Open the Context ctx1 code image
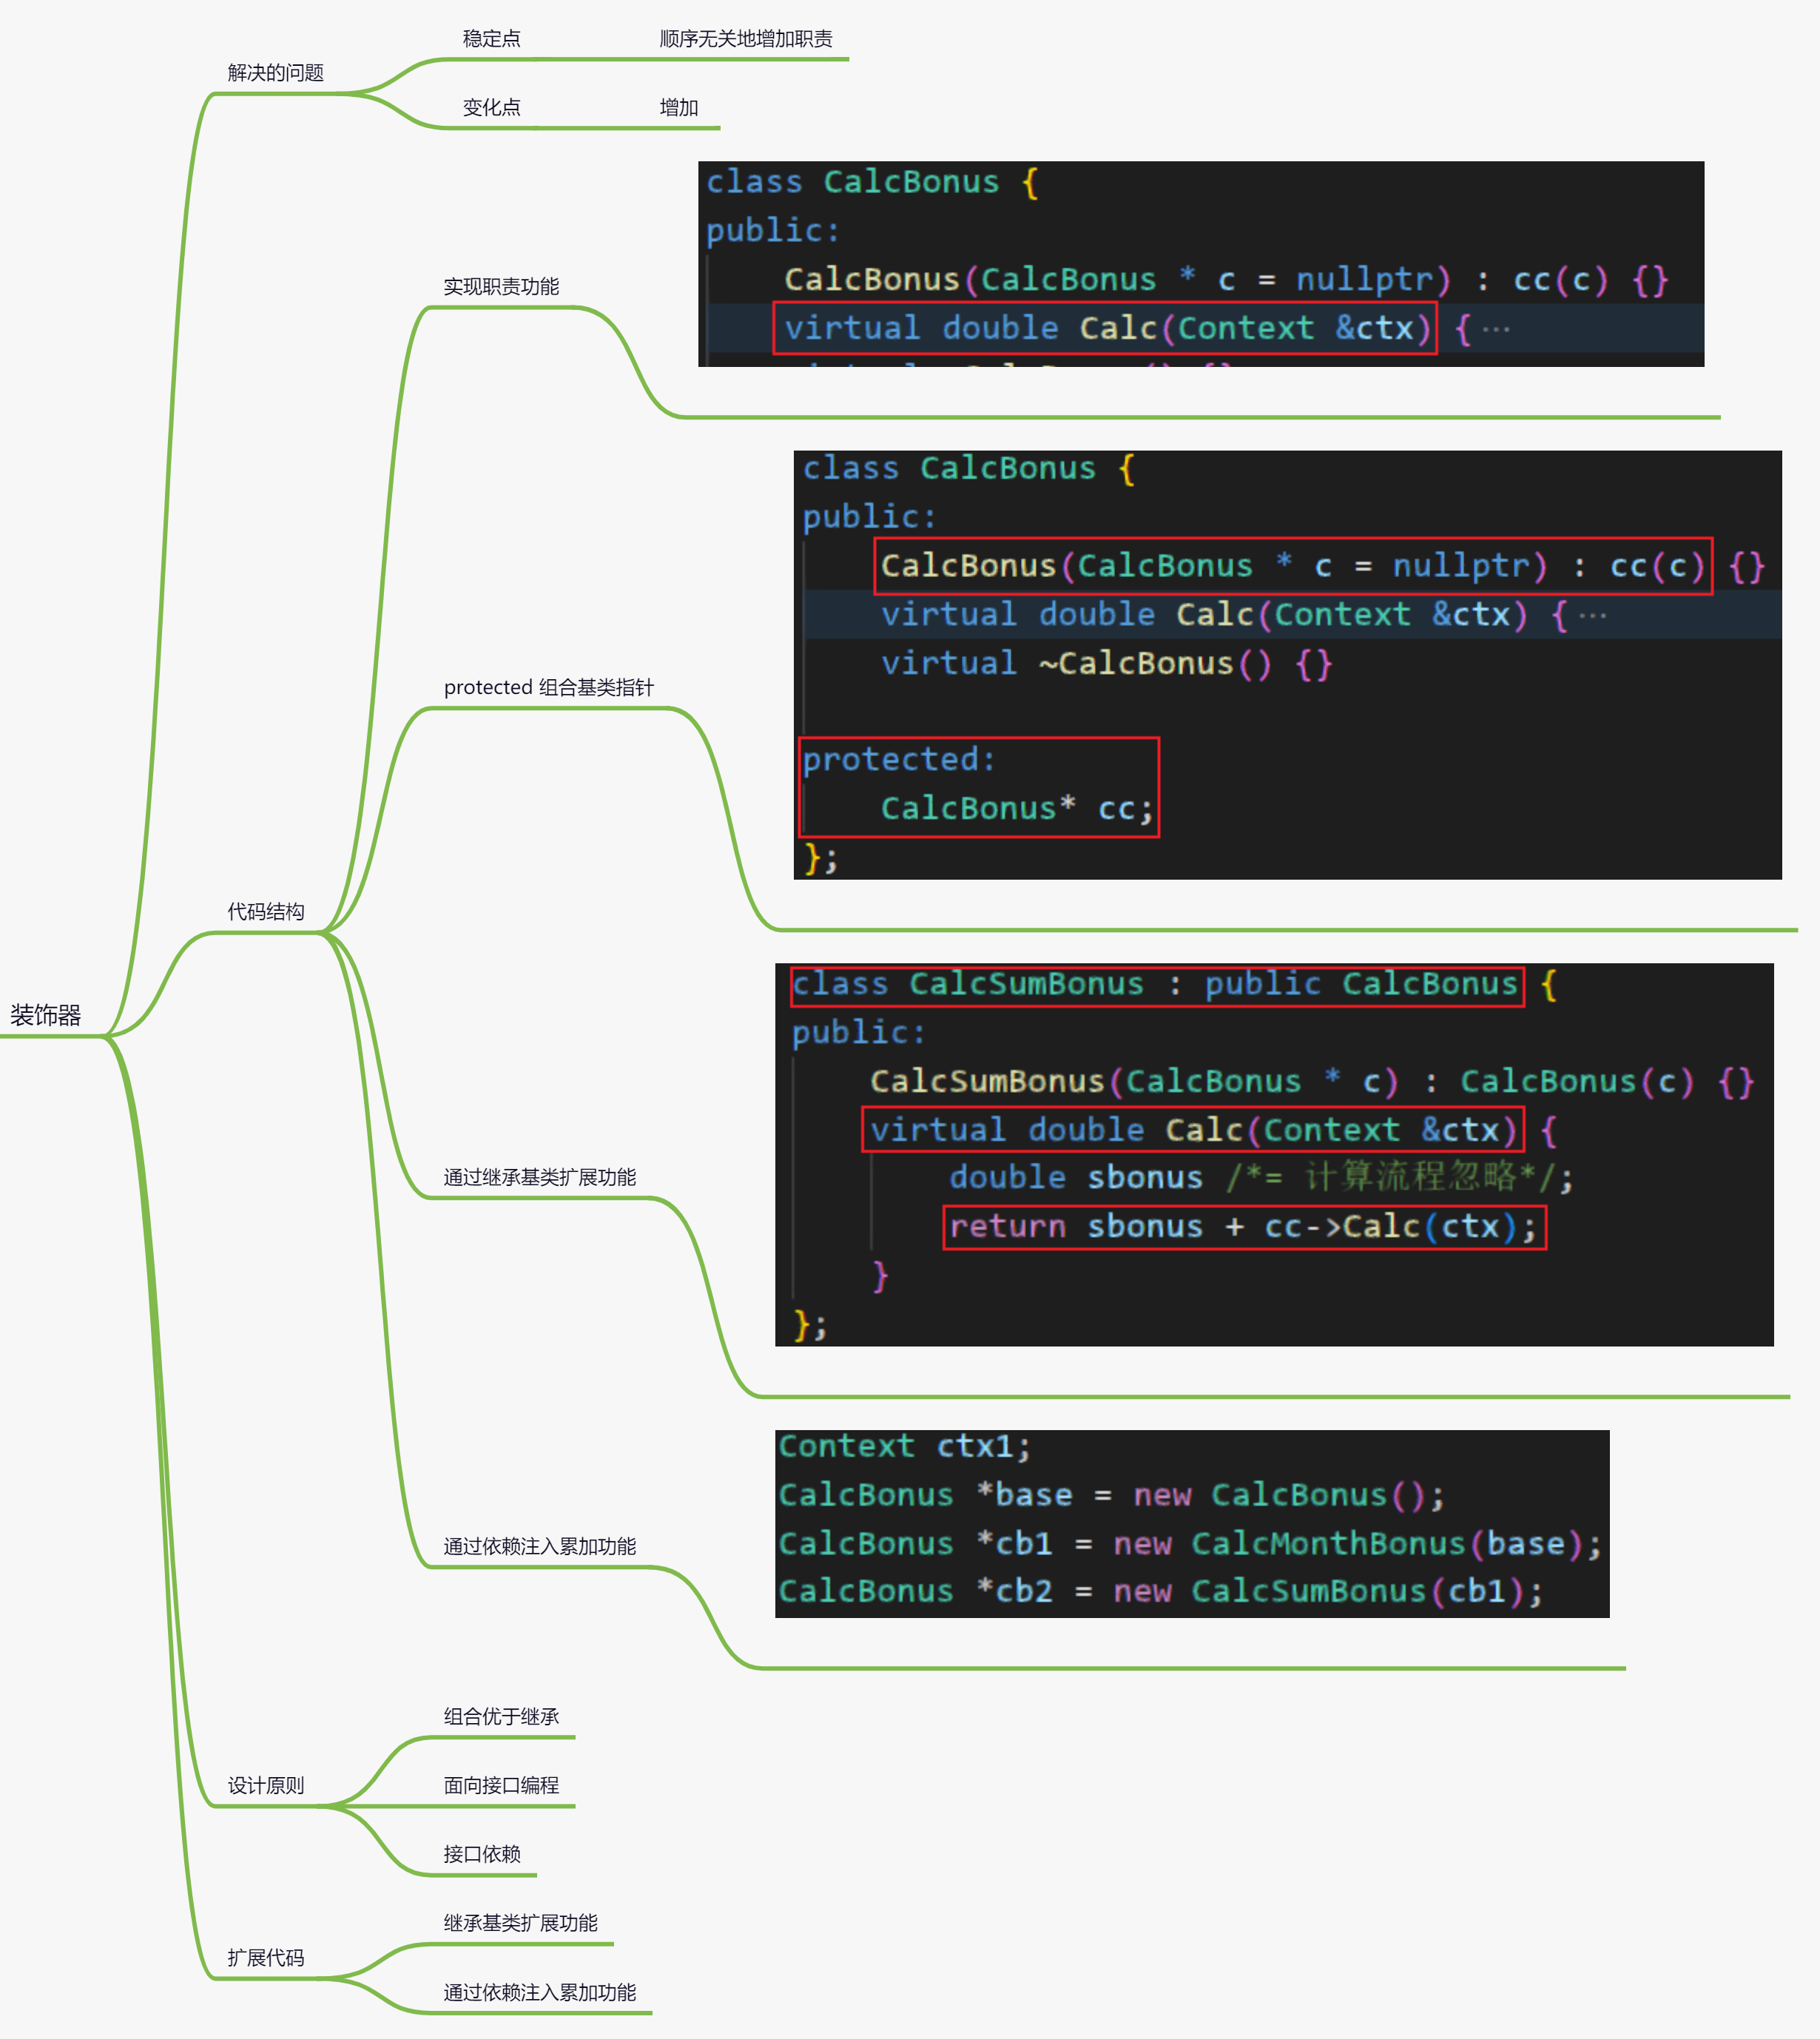1820x2039 pixels. point(1193,1524)
